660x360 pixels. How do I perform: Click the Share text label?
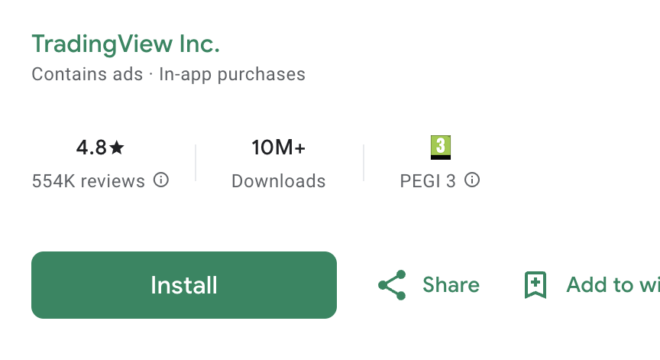click(451, 285)
